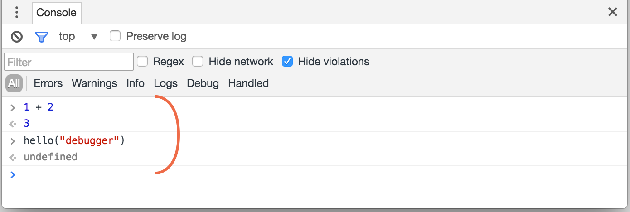This screenshot has height=212, width=630.
Task: Click input arrow beside hello("debugger")
Action: (x=13, y=141)
